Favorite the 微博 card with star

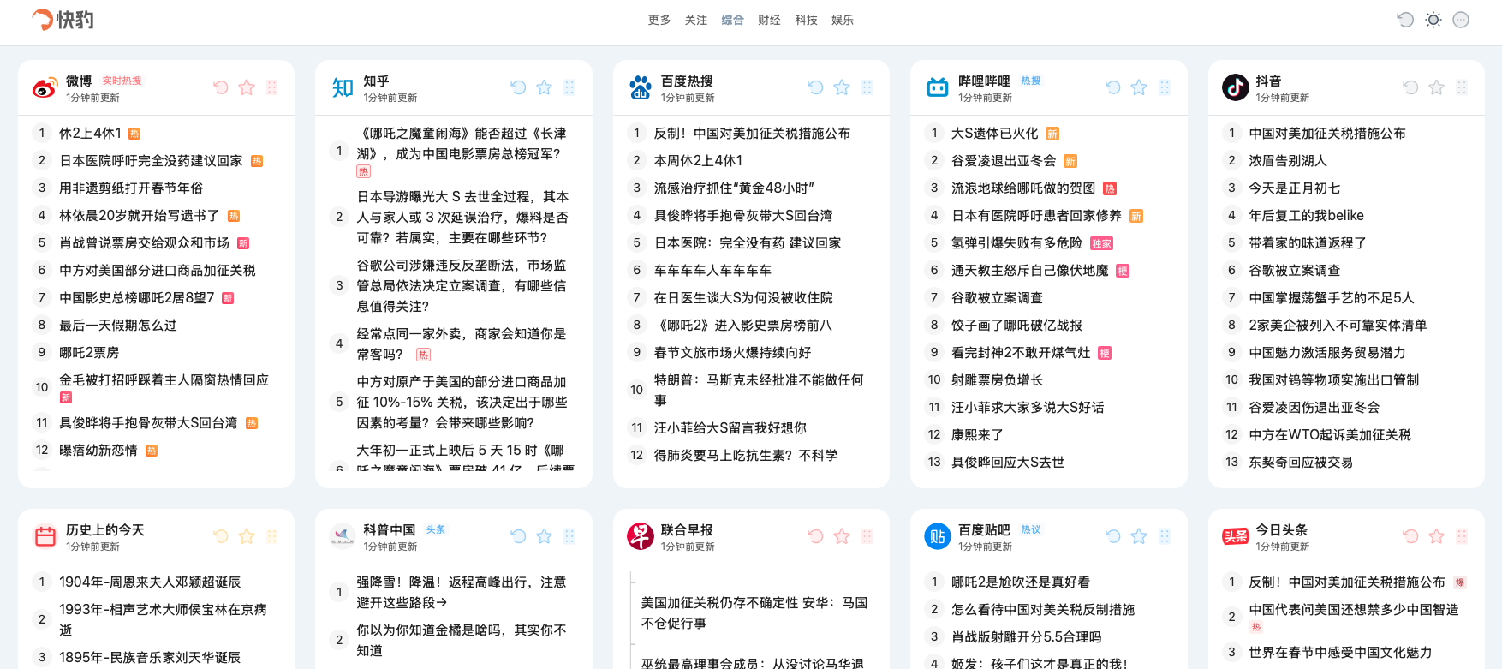[x=247, y=87]
